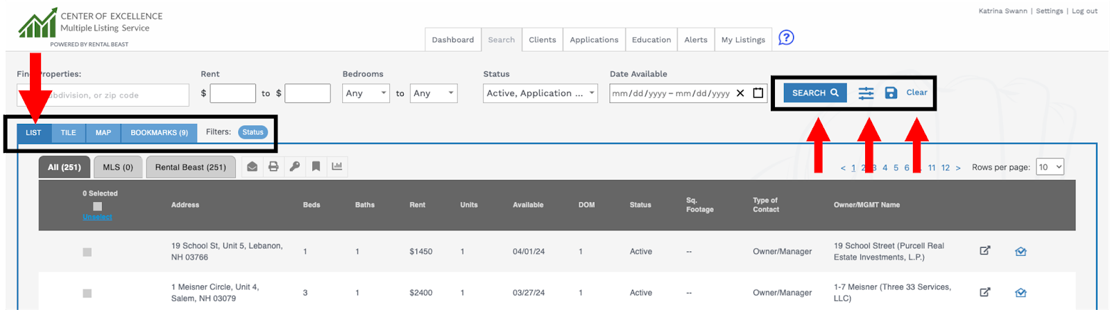
Task: Sort by Address column header
Action: (x=185, y=205)
